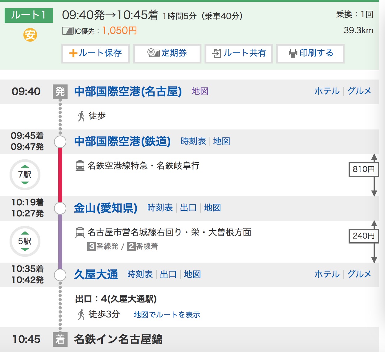Open 地図 link for 金山(愛知県)

(x=212, y=207)
